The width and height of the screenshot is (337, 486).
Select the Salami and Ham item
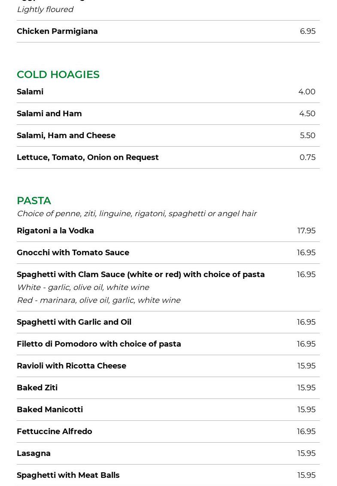pyautogui.click(x=49, y=114)
